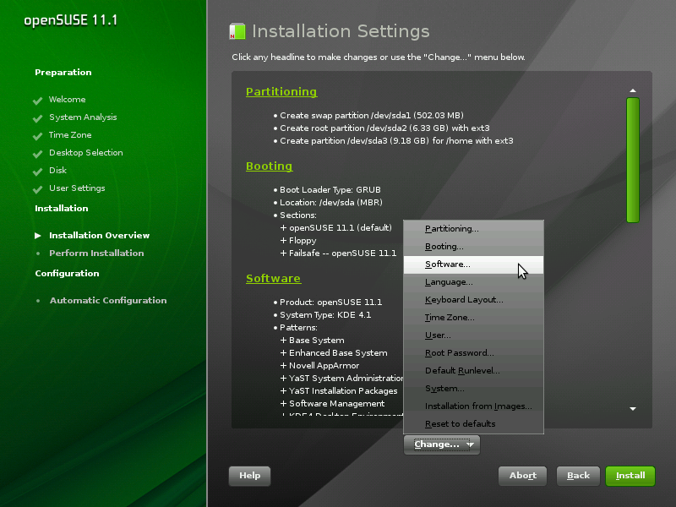Click the checkmark beside Disk
The height and width of the screenshot is (507, 676).
point(37,172)
